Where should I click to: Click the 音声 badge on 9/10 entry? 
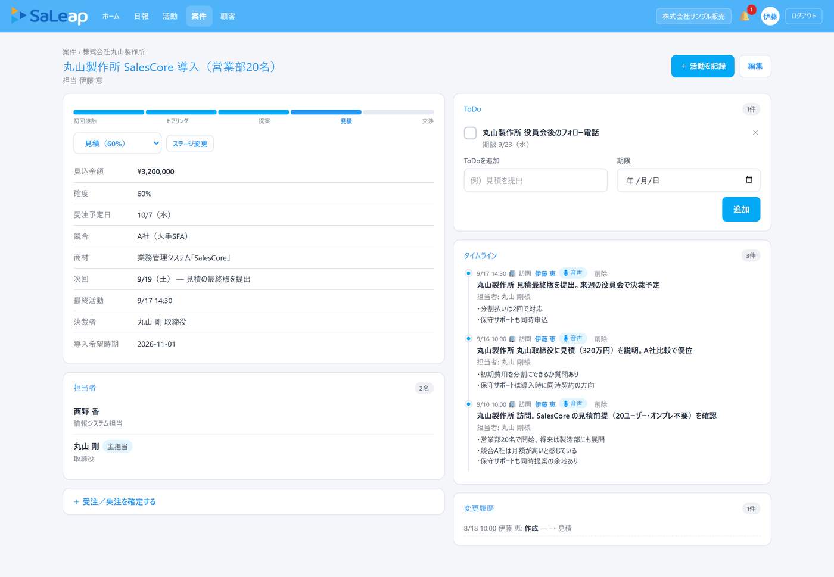[x=573, y=404]
